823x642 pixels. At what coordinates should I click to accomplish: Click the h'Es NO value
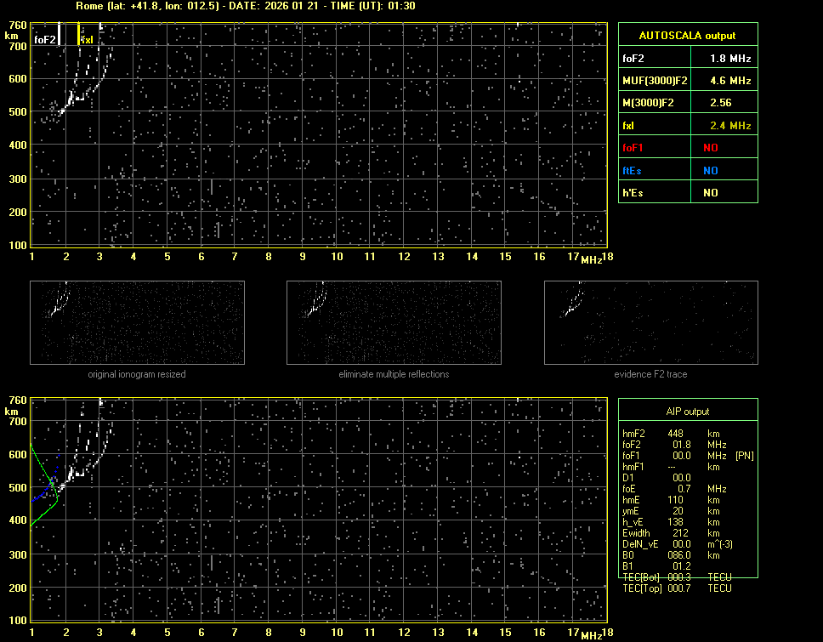710,193
